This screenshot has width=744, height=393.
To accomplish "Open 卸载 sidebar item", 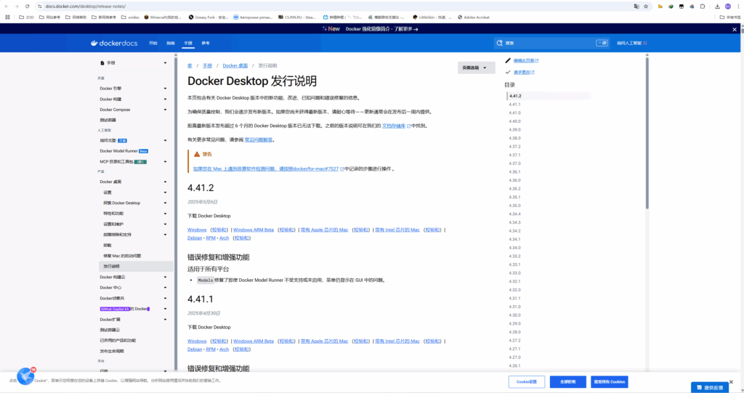I will [108, 246].
